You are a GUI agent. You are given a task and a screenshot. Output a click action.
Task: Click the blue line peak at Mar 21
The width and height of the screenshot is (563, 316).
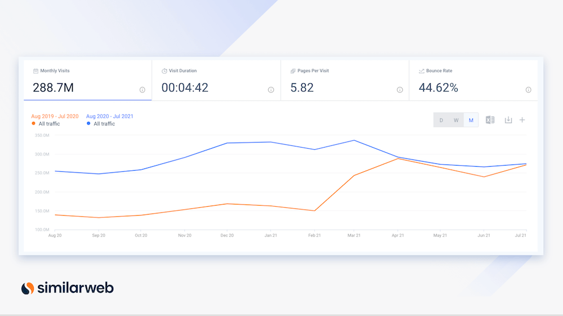click(x=354, y=140)
